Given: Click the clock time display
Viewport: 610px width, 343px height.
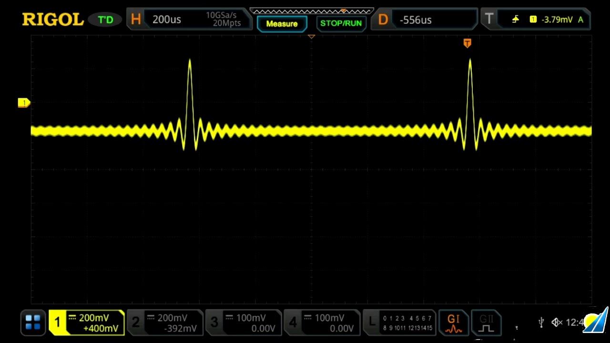Looking at the screenshot, I should click(x=575, y=323).
